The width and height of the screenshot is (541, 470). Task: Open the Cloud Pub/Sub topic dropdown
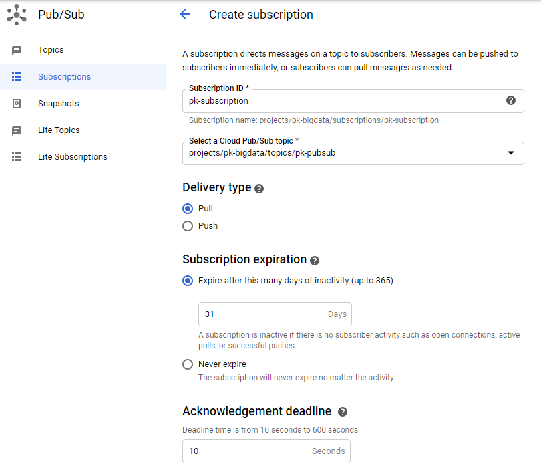point(353,153)
